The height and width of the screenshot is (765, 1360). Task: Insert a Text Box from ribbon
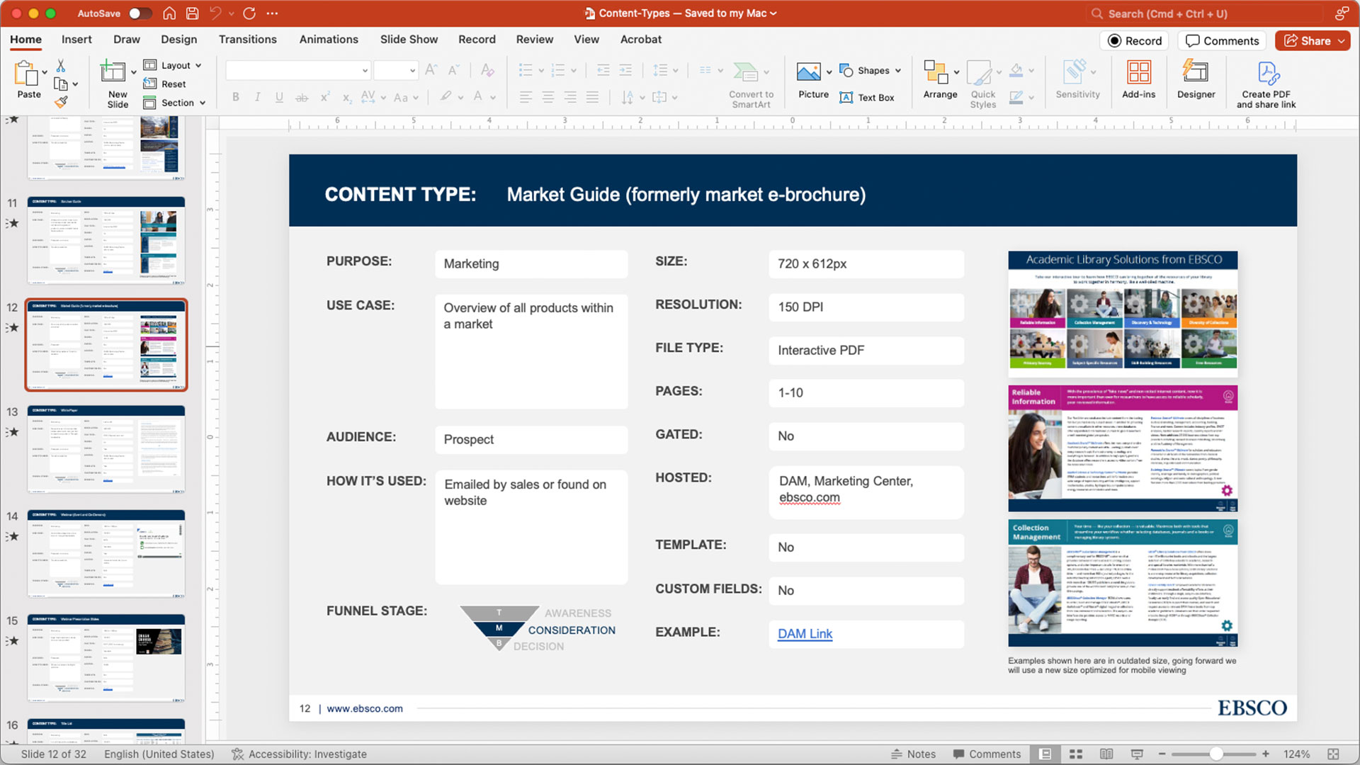pyautogui.click(x=867, y=98)
